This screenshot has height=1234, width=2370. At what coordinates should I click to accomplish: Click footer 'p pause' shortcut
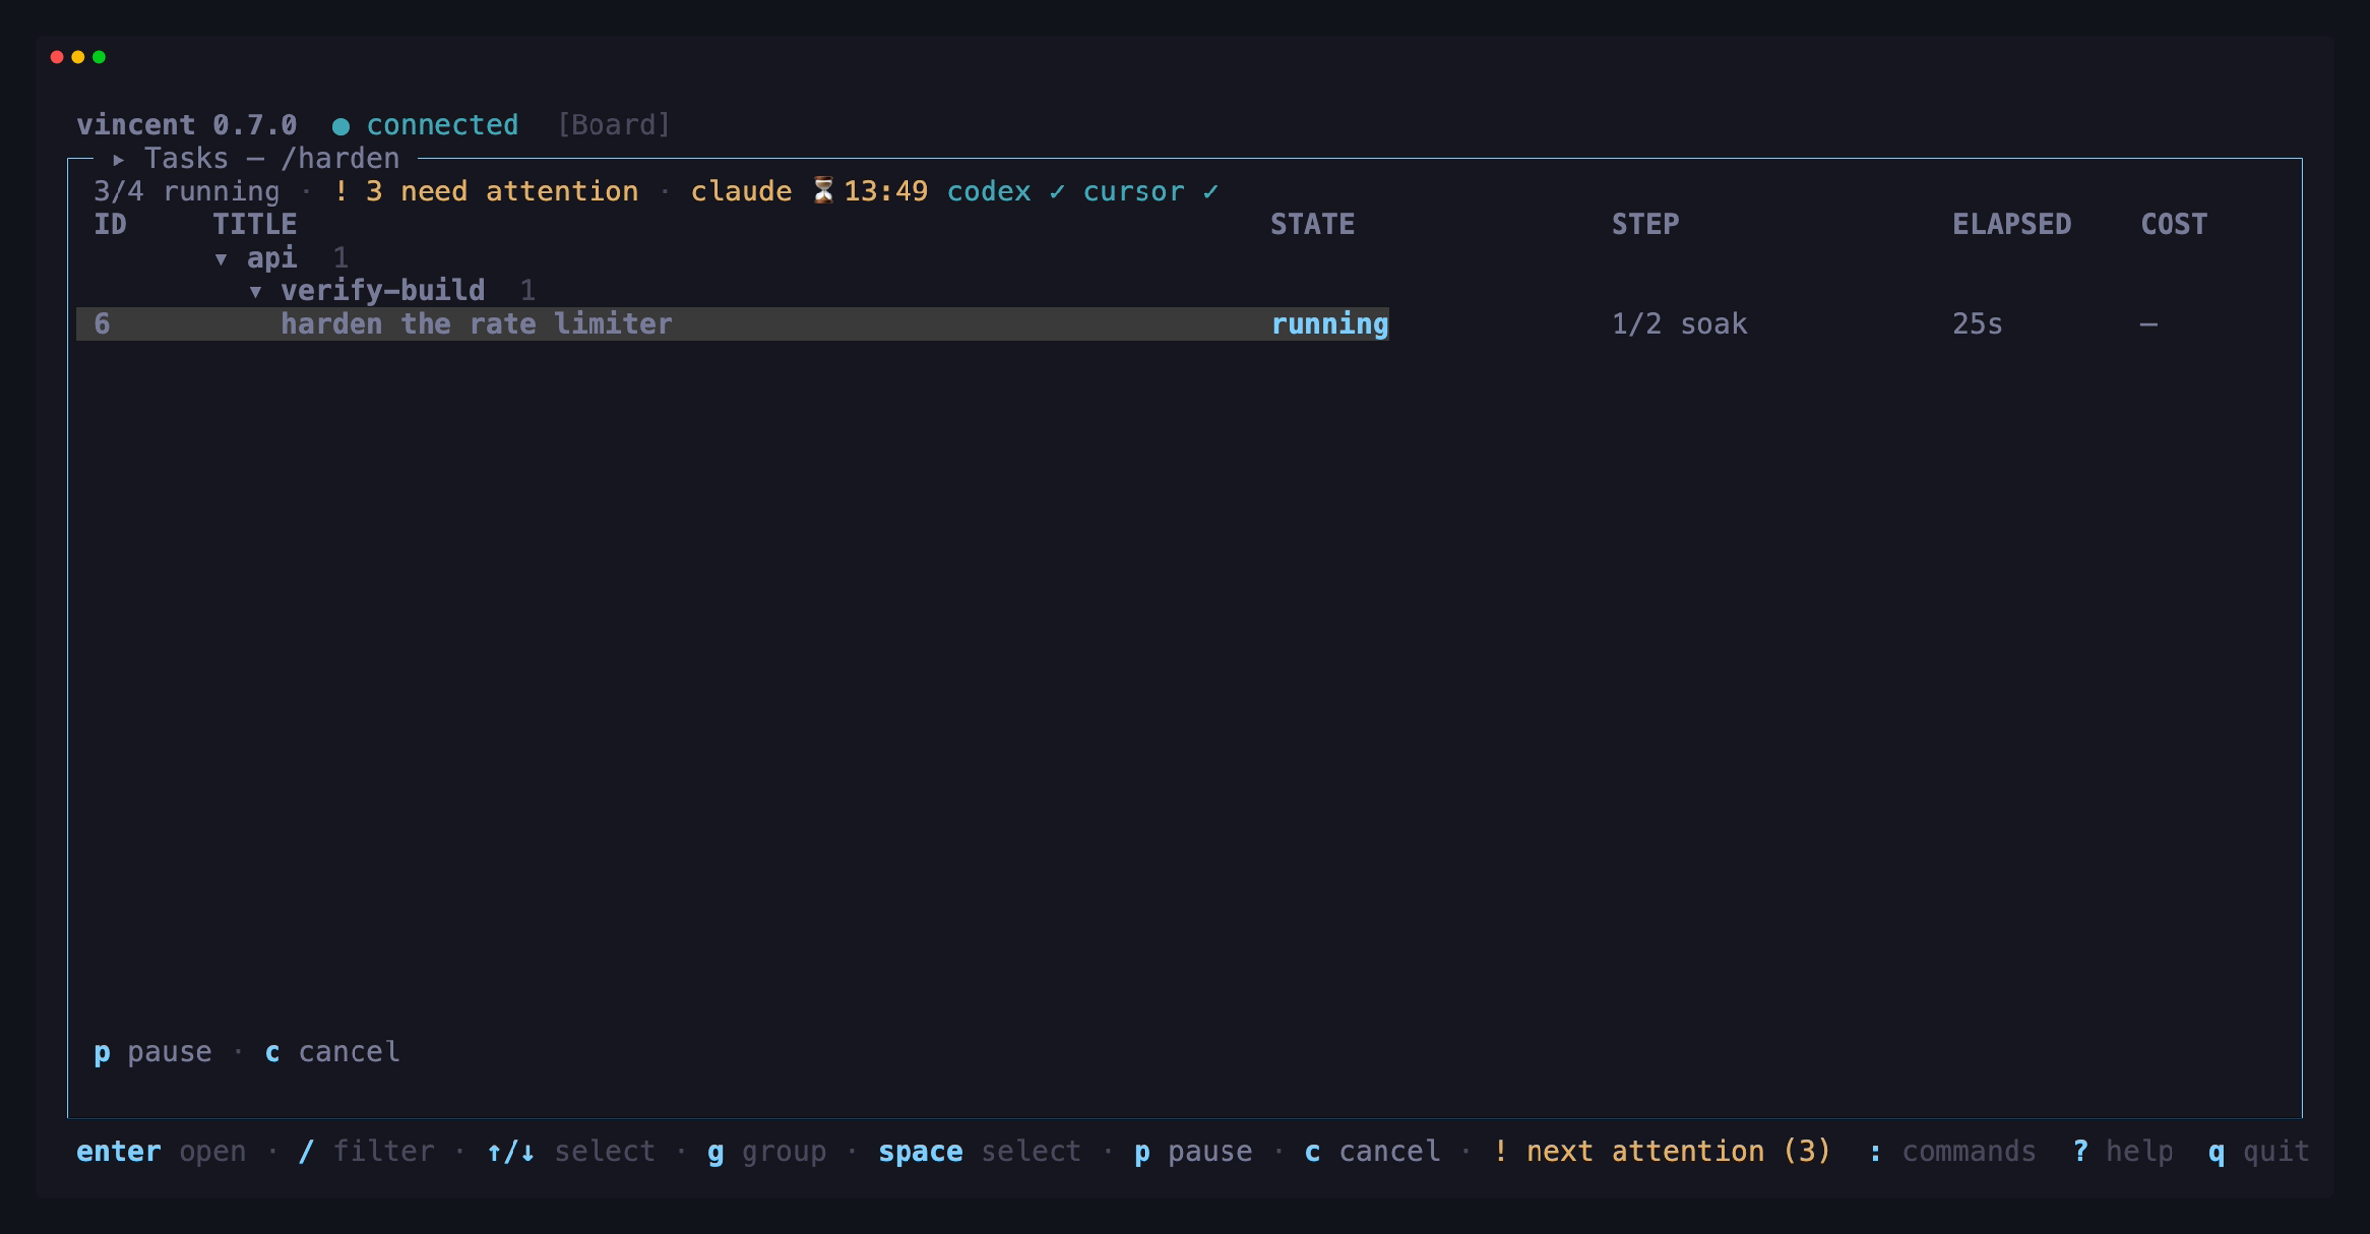(1193, 1151)
